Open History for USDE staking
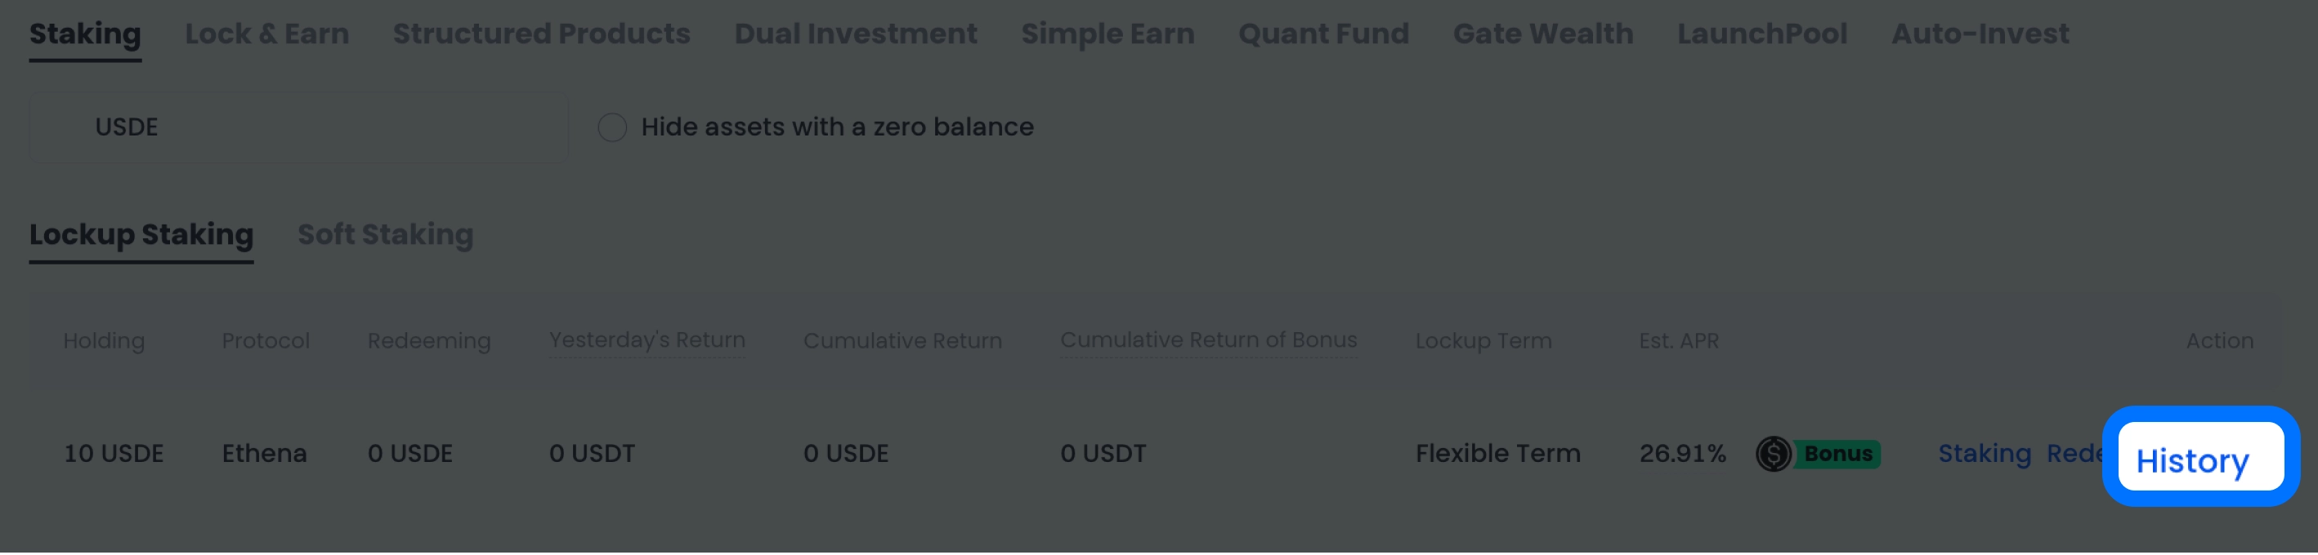This screenshot has width=2318, height=555. (x=2191, y=460)
